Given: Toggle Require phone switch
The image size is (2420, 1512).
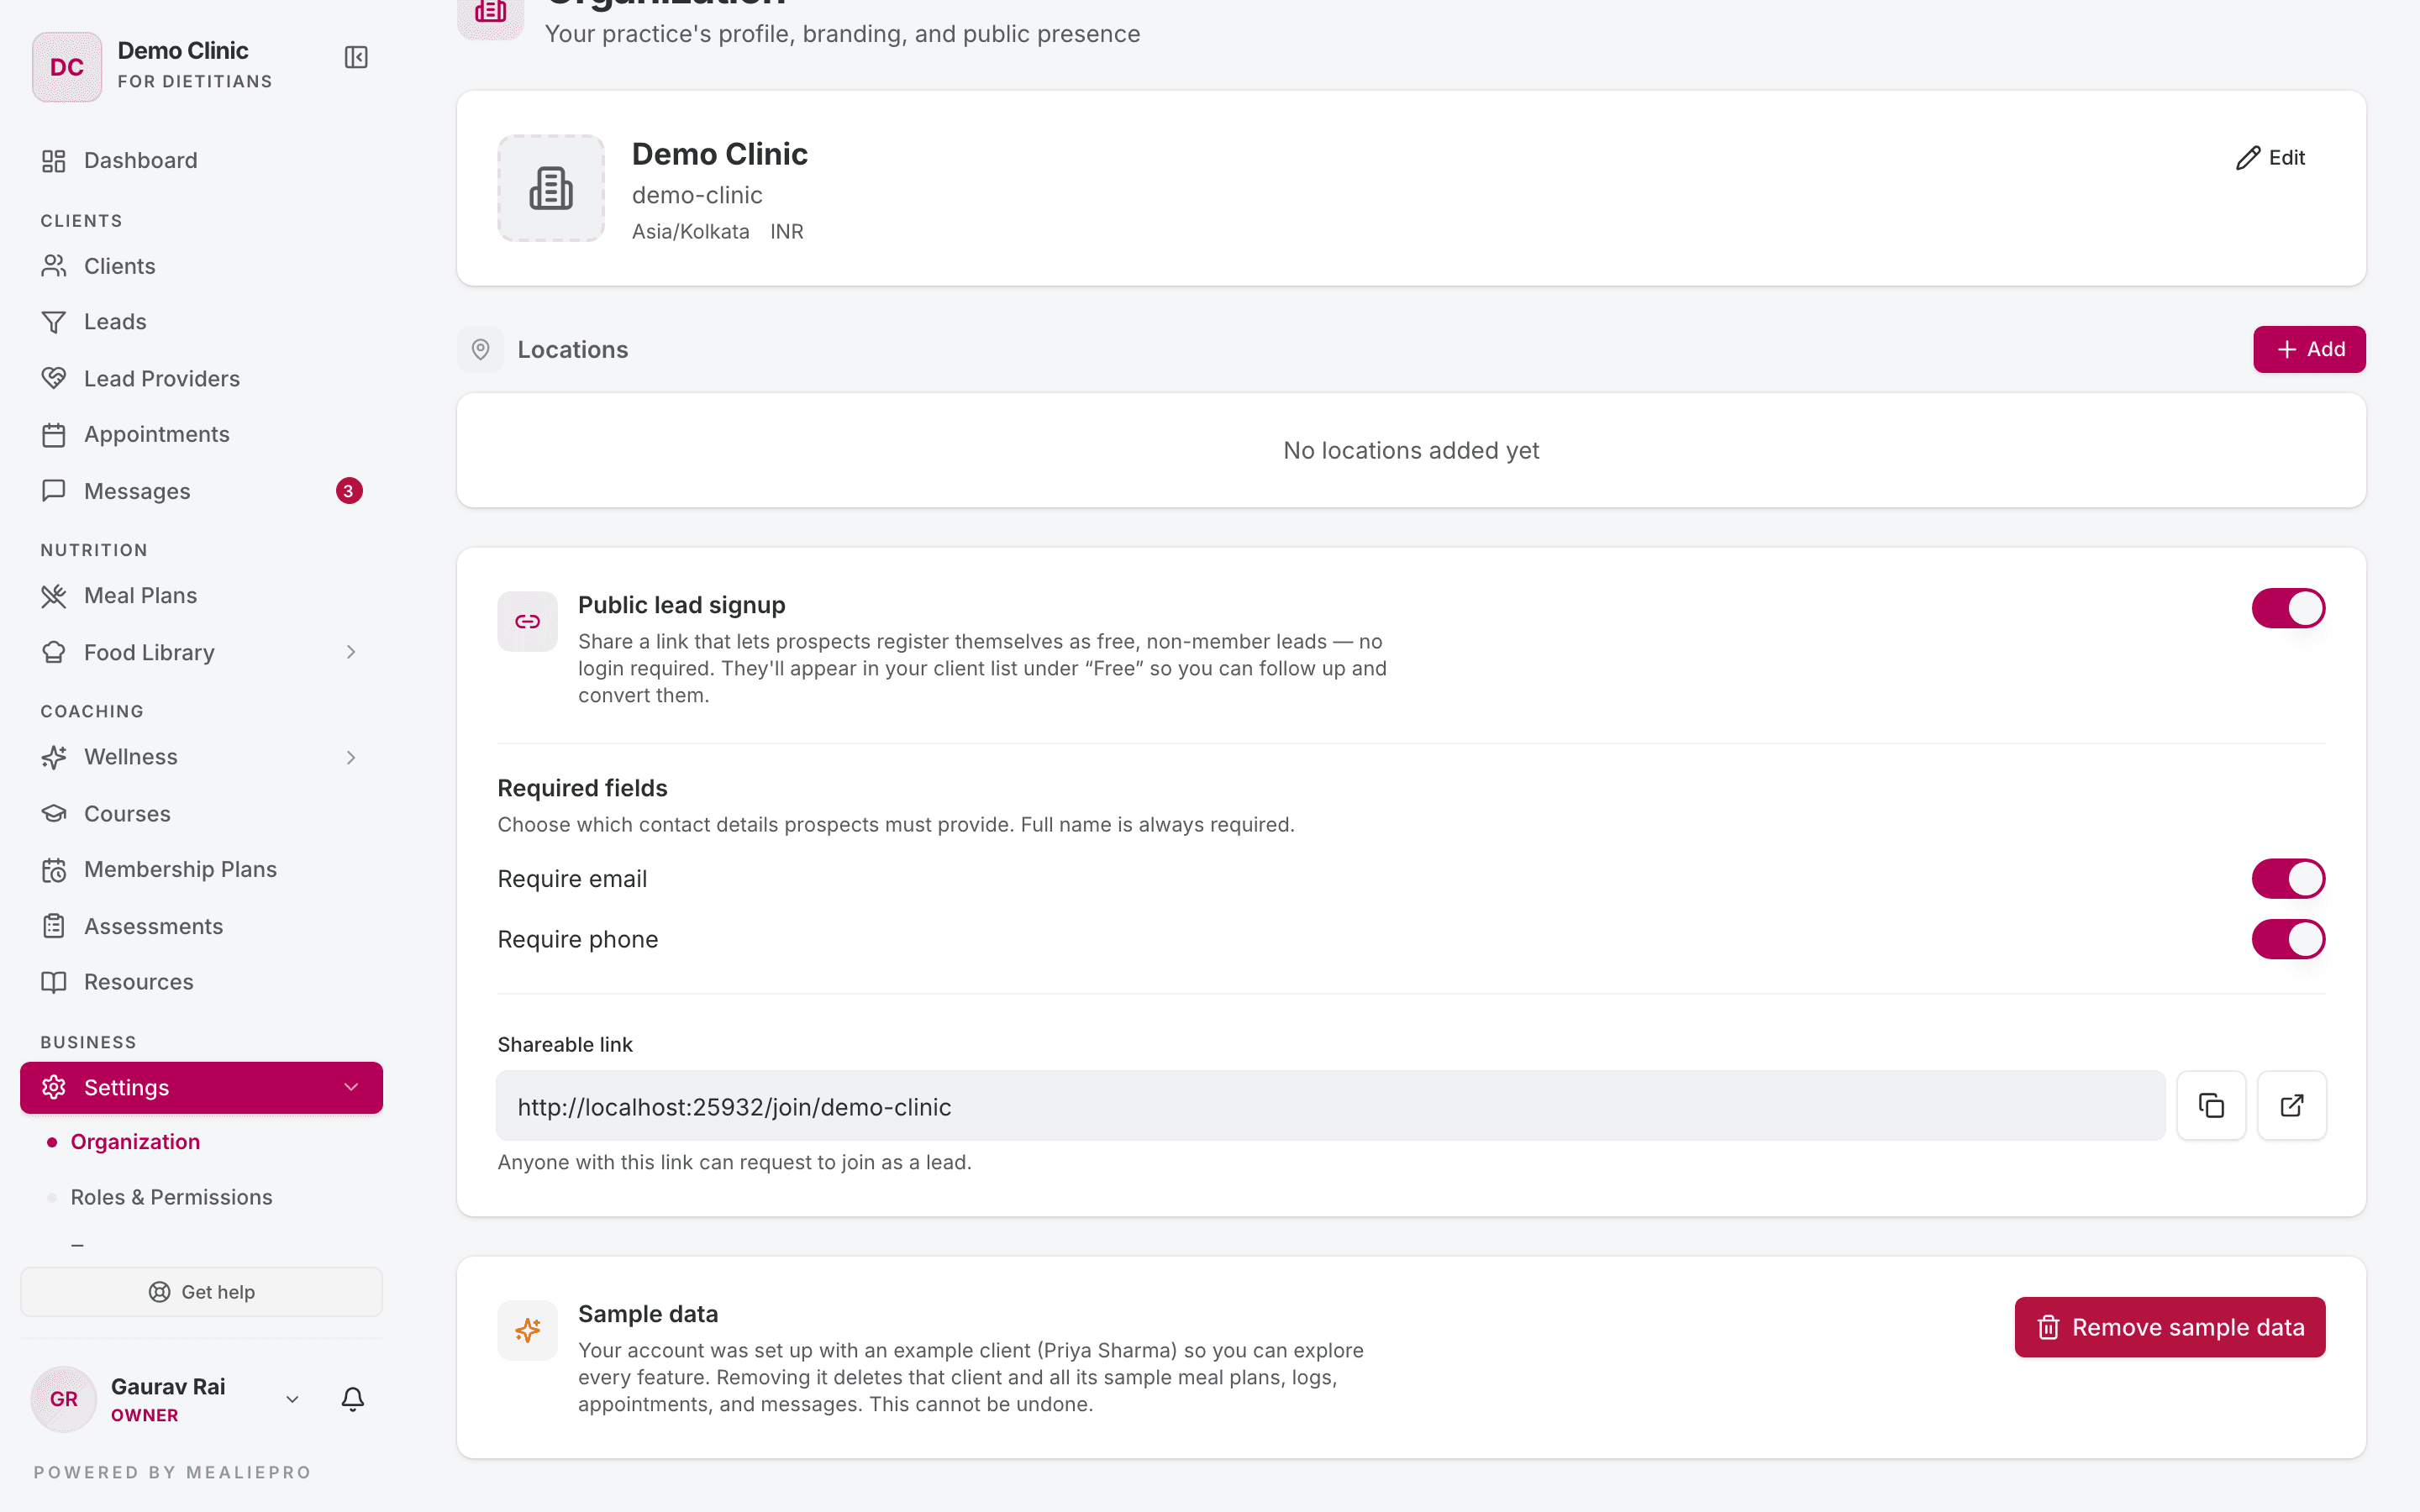Looking at the screenshot, I should click(x=2288, y=939).
